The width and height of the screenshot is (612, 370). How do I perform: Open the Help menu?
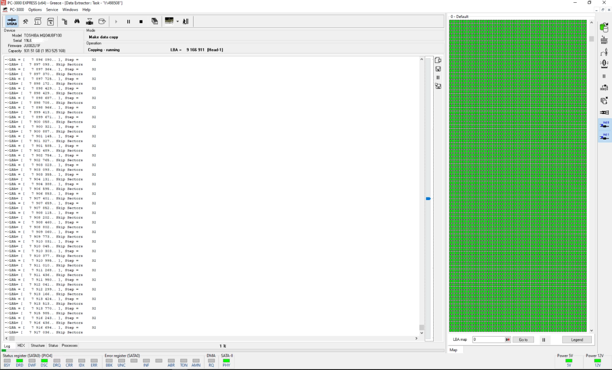pos(86,9)
